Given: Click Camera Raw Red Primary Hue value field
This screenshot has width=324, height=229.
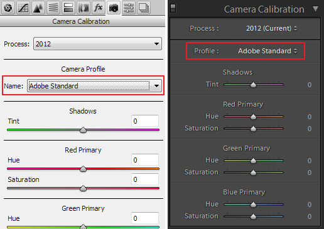Looking at the screenshot, I should point(145,160).
